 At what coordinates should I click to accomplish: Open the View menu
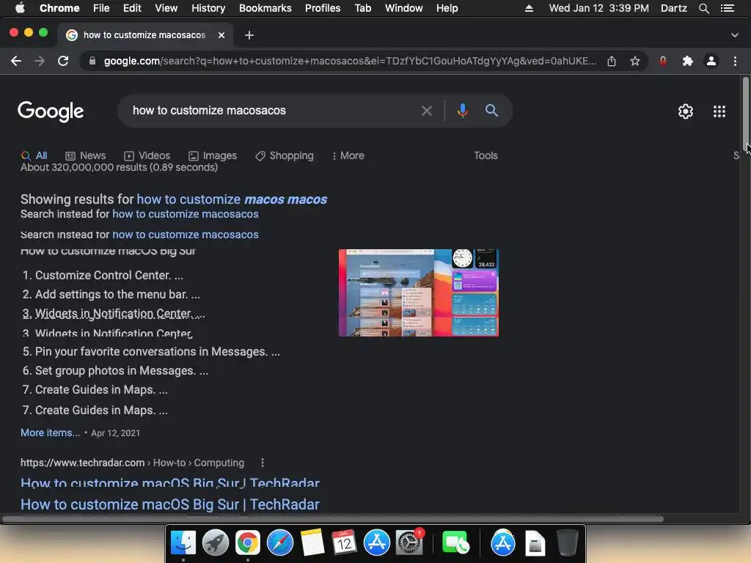point(166,8)
